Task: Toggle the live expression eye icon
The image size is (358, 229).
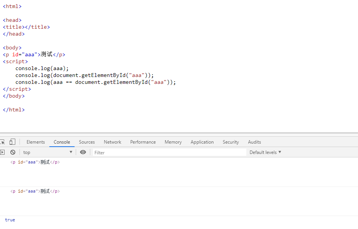Action: click(x=83, y=152)
